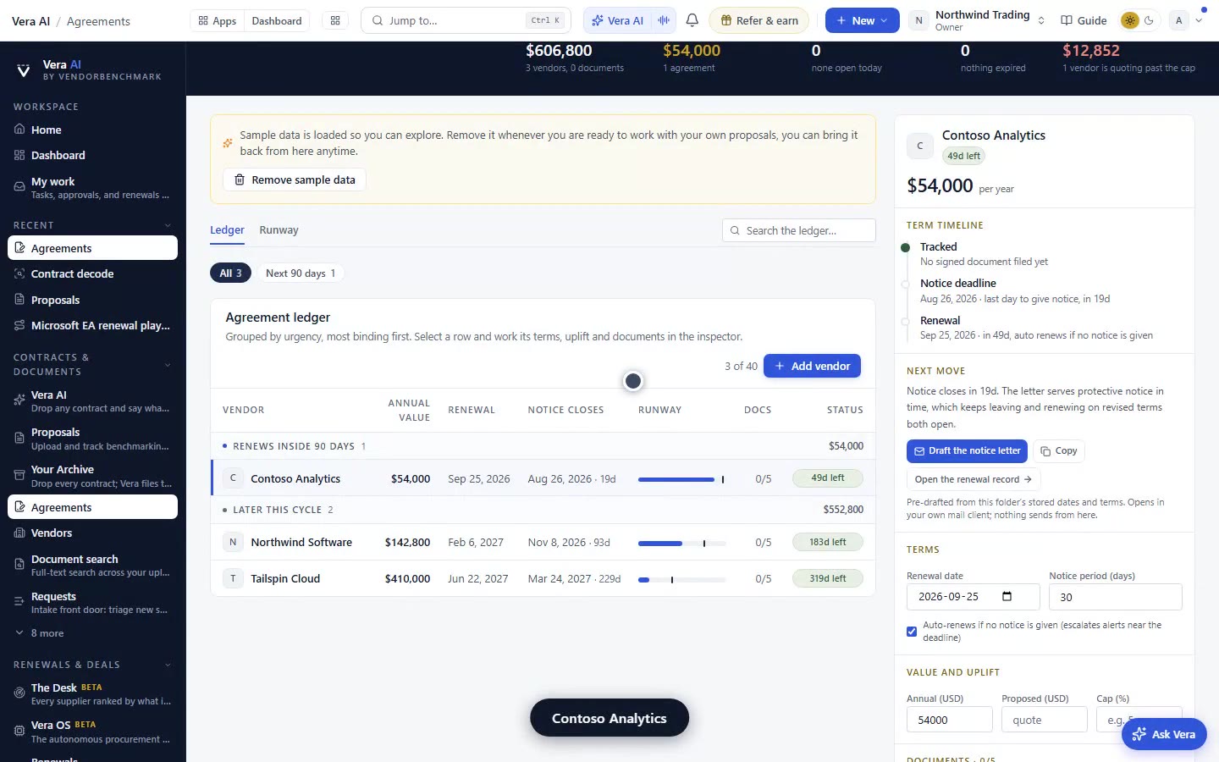
Task: Open the Home icon in the workspace sidebar
Action: click(x=19, y=130)
